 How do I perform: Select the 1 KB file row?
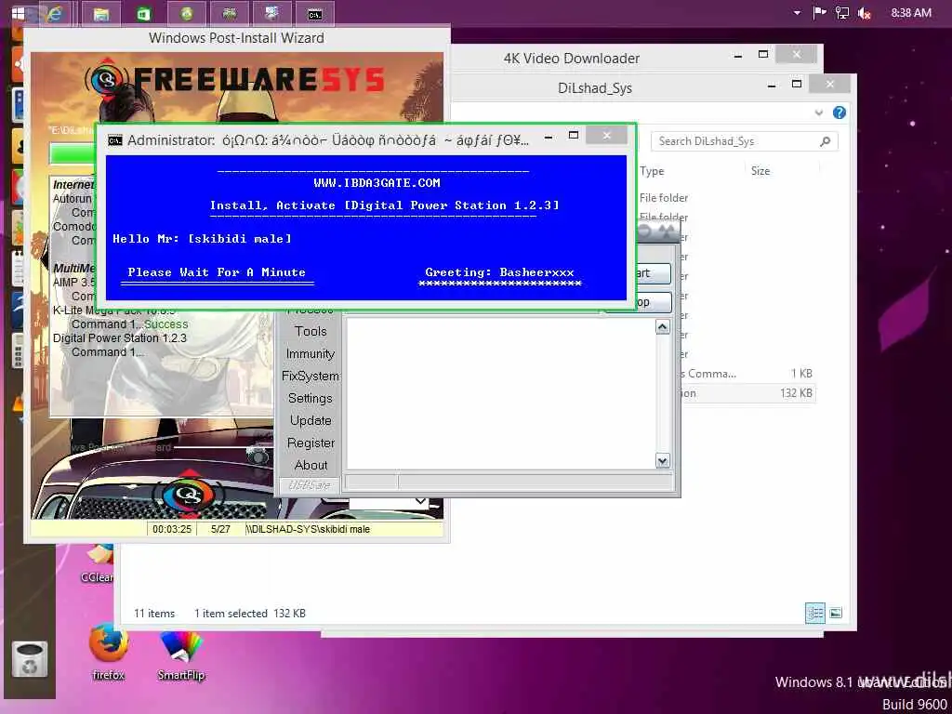pyautogui.click(x=748, y=374)
